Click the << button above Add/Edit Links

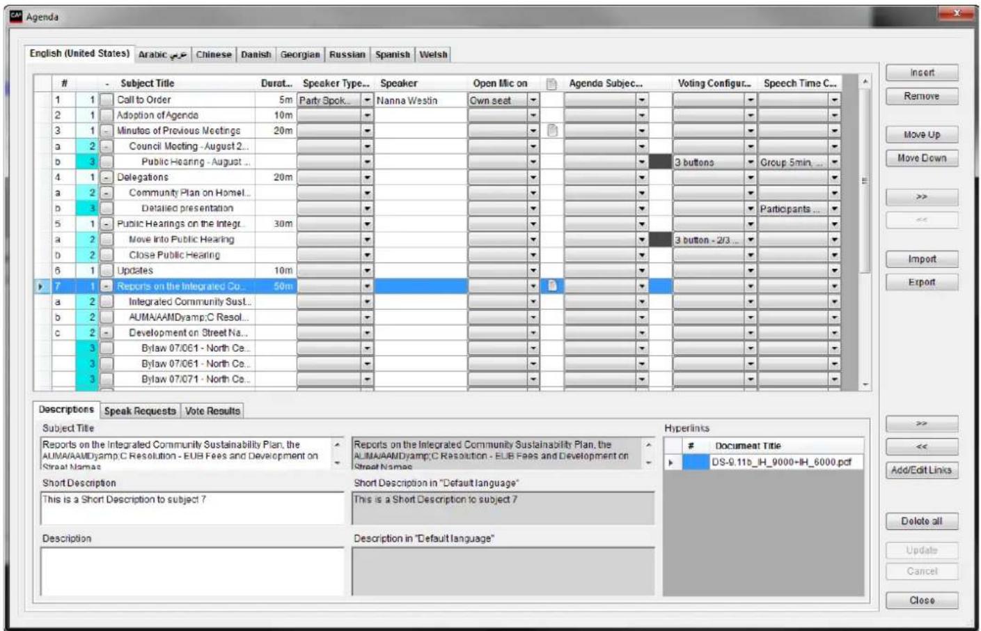point(922,446)
